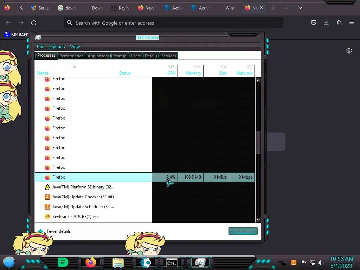This screenshot has width=360, height=270.
Task: Open the Firefox hamburger application menu
Action: pos(352,22)
